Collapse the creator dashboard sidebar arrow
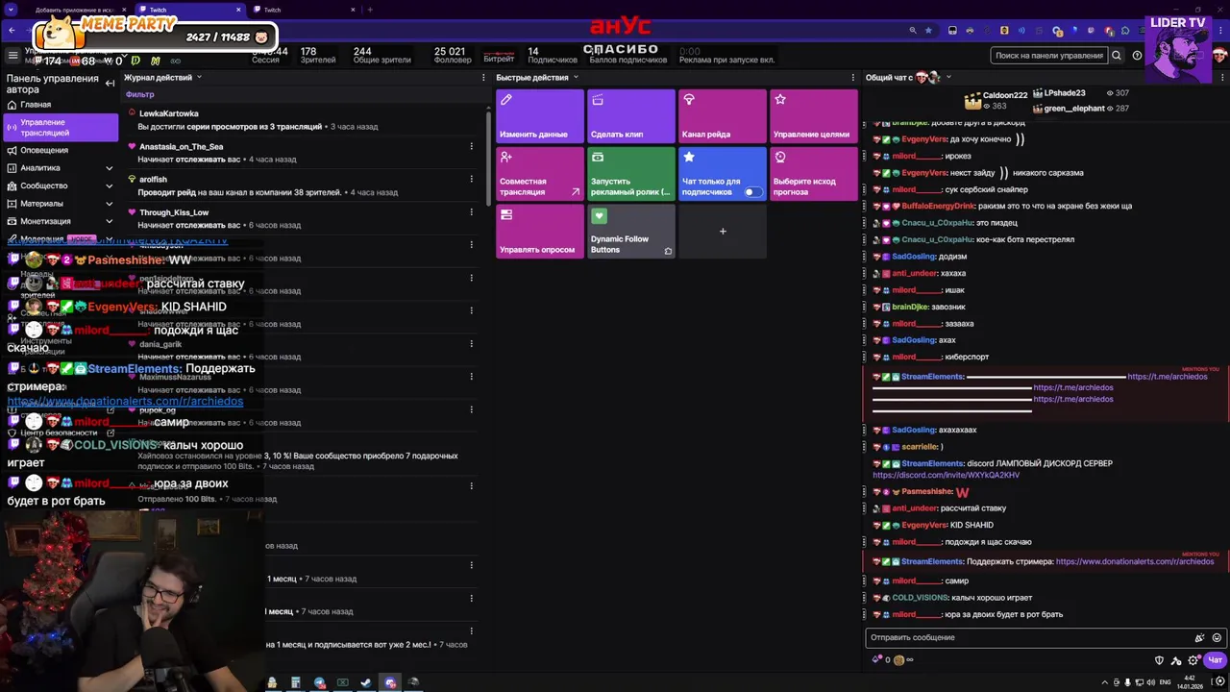The image size is (1230, 692). [x=110, y=84]
